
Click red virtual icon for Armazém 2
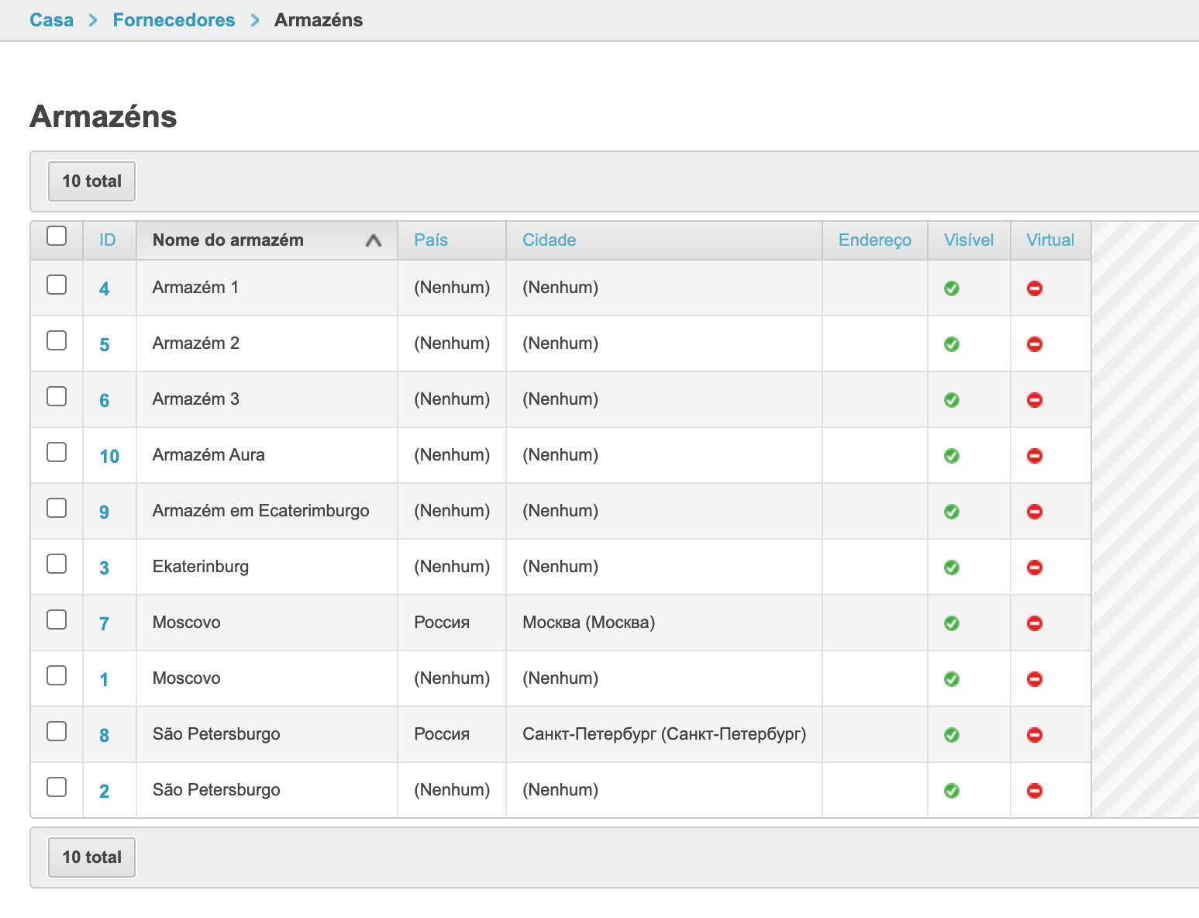click(1035, 344)
